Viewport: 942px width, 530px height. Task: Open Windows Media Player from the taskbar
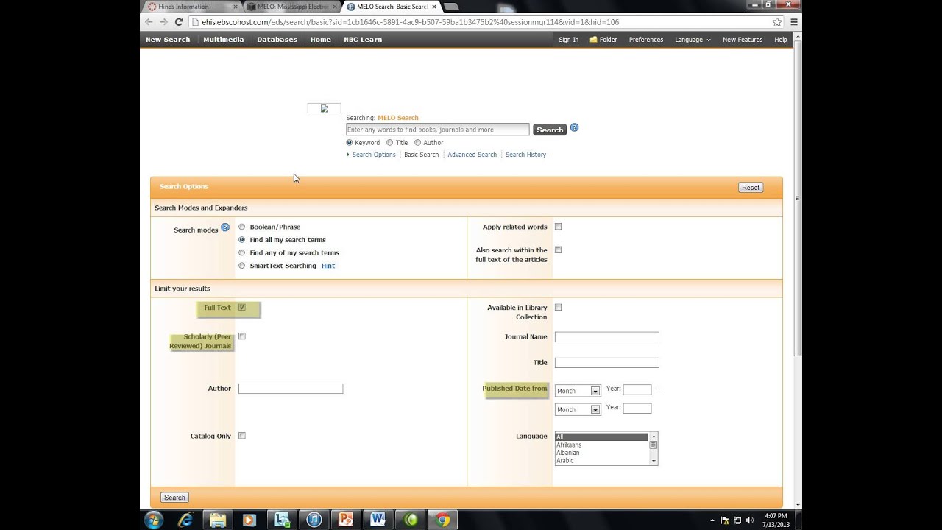coord(249,520)
